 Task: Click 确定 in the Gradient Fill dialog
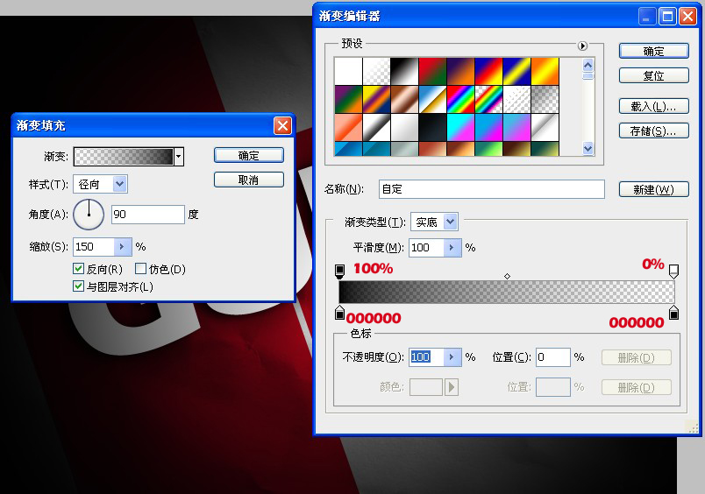click(249, 155)
